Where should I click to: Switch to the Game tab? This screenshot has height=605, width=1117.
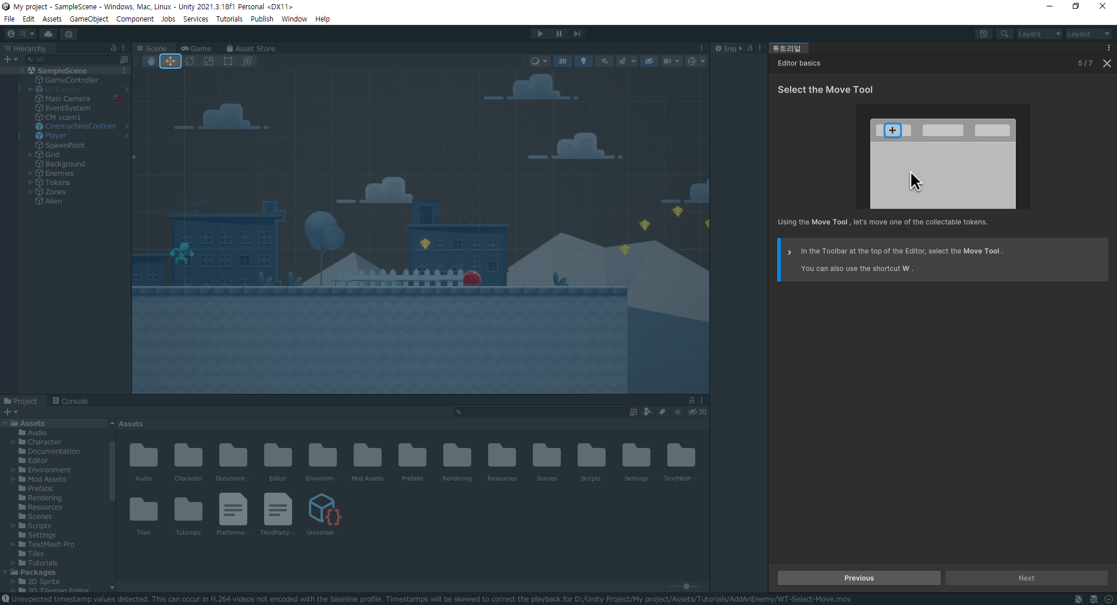pyautogui.click(x=196, y=48)
